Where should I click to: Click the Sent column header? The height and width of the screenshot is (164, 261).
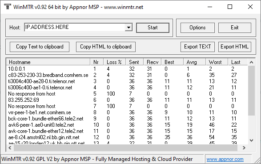[135, 62]
